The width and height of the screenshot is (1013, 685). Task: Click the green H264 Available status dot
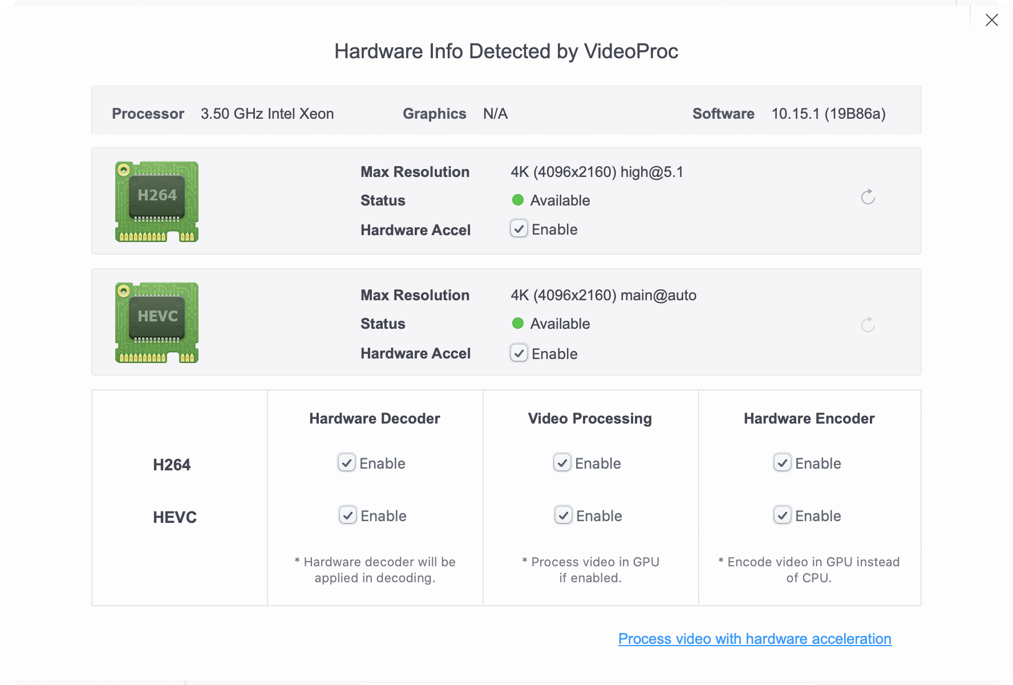tap(518, 200)
